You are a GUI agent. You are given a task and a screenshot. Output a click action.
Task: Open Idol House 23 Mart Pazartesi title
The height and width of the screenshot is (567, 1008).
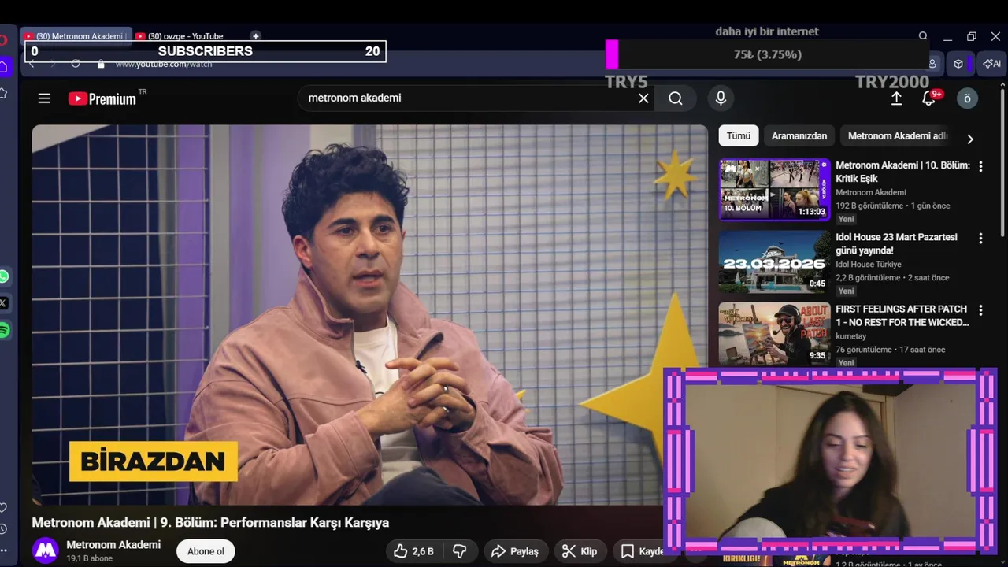[x=896, y=243]
